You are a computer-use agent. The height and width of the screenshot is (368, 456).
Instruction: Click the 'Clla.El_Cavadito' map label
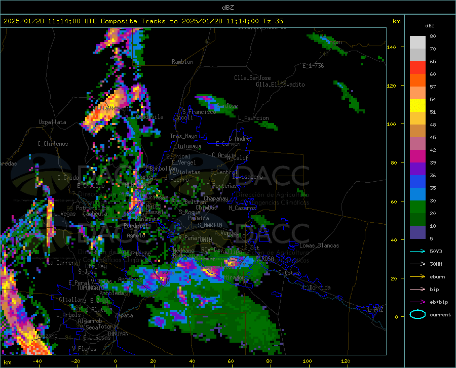(280, 85)
